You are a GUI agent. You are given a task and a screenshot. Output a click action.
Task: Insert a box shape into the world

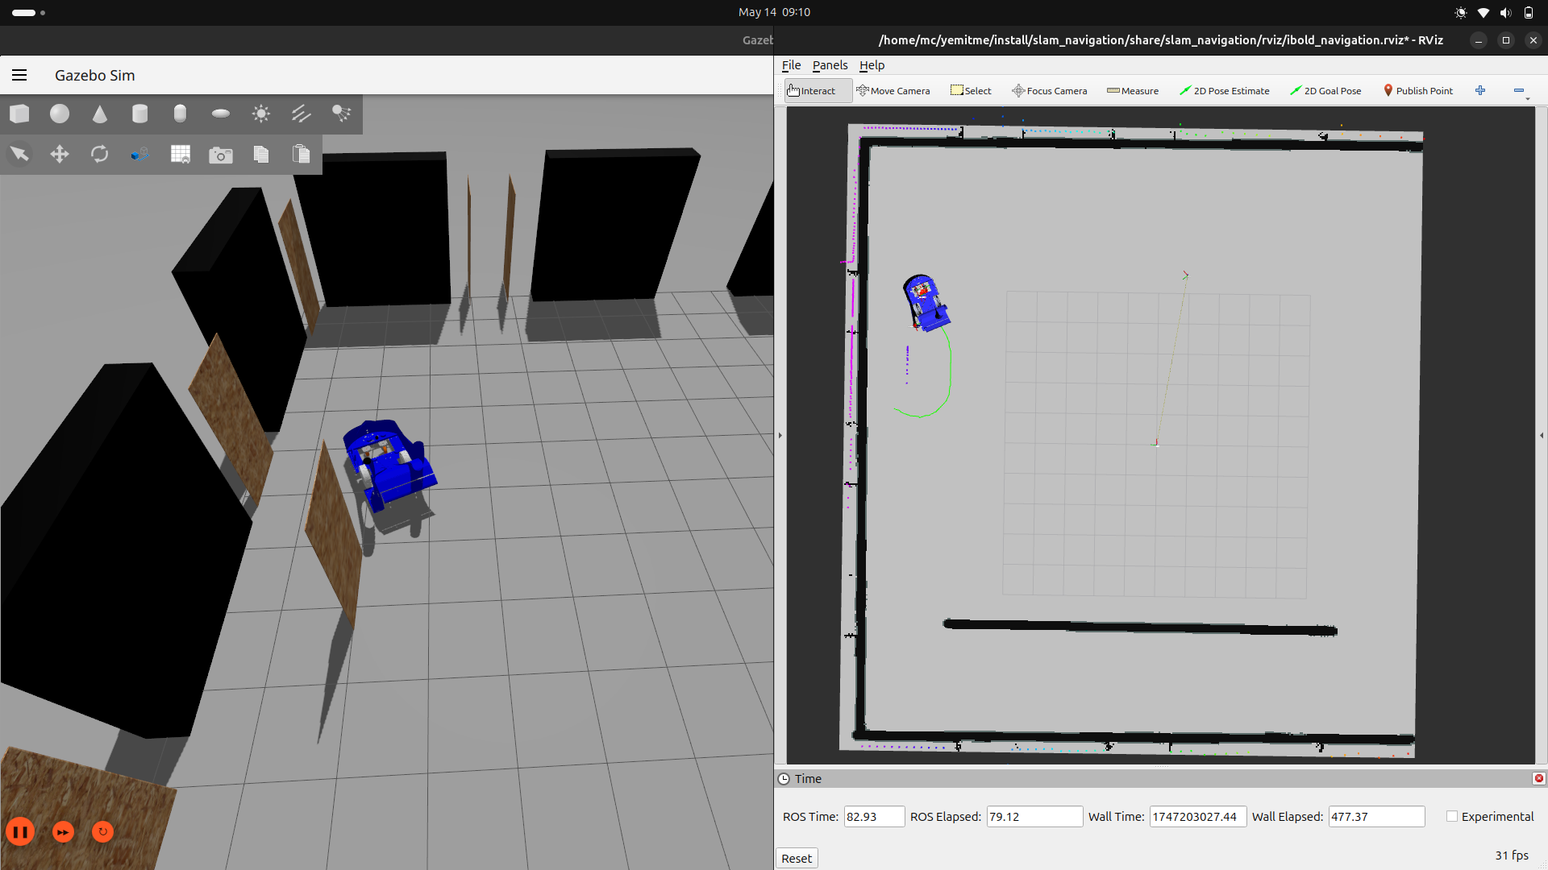[x=19, y=114]
